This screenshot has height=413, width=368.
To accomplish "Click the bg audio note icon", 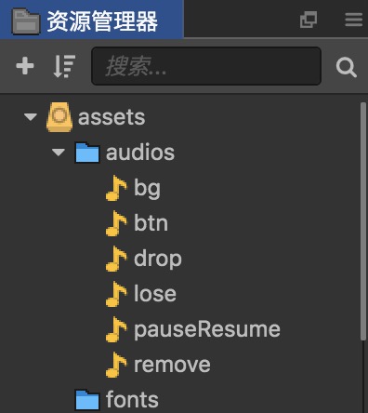I will coord(116,188).
